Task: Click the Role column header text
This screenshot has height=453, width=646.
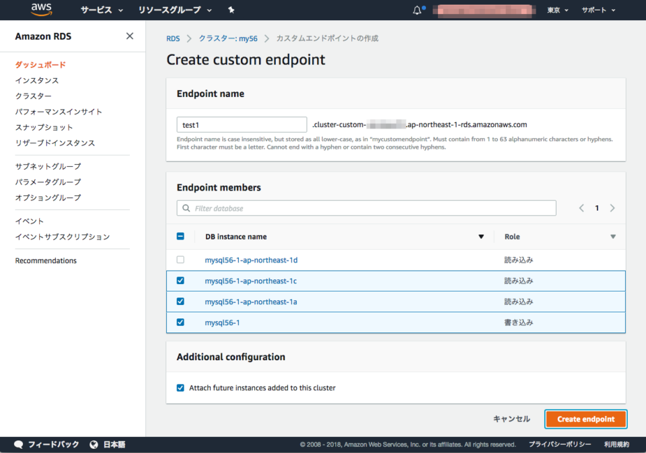Action: click(x=512, y=237)
